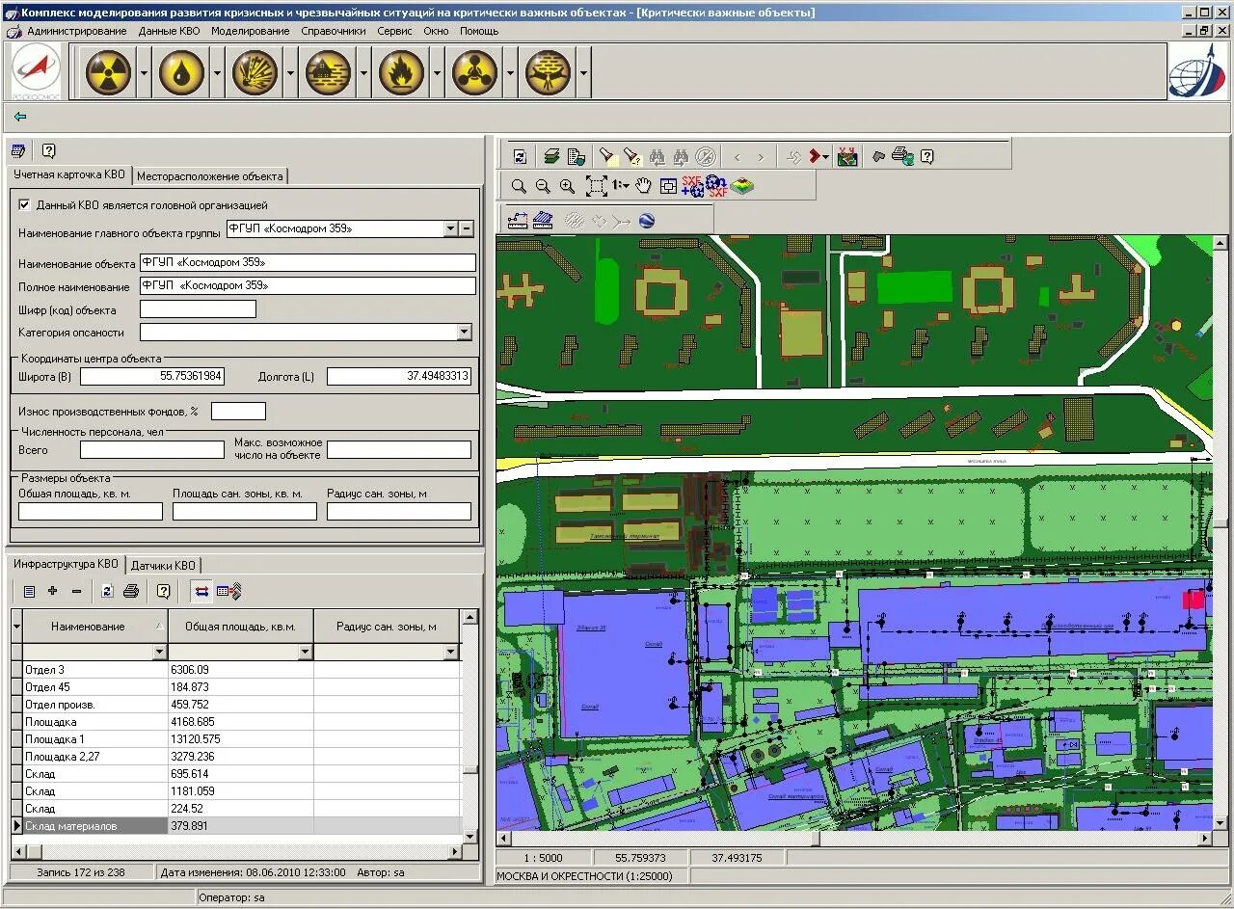This screenshot has height=909, width=1234.
Task: Click the map print icon with globe
Action: (902, 156)
